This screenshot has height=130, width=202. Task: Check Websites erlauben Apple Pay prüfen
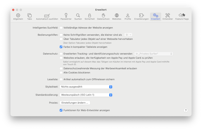(x=61, y=58)
